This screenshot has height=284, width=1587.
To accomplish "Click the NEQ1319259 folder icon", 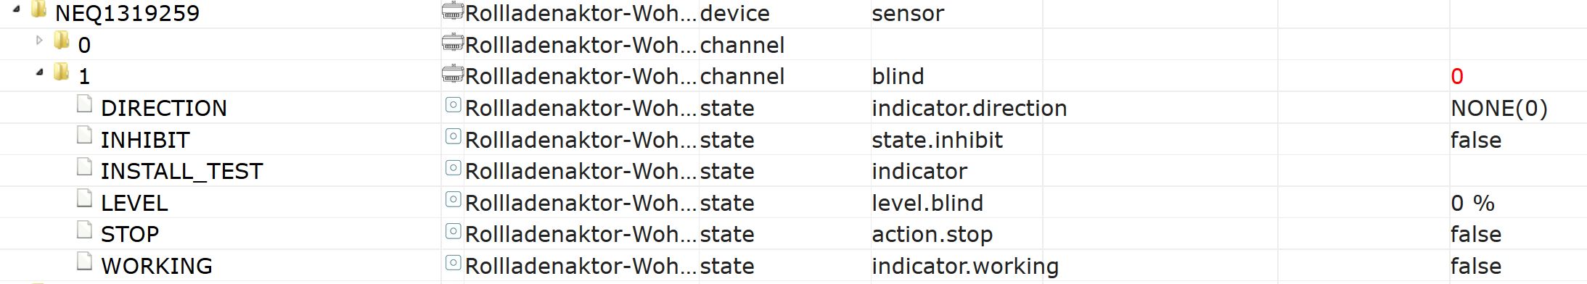I will point(39,9).
